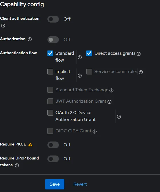Enable the Implicit flow checkbox
Viewport: 160px width, 192px height.
[50, 72]
